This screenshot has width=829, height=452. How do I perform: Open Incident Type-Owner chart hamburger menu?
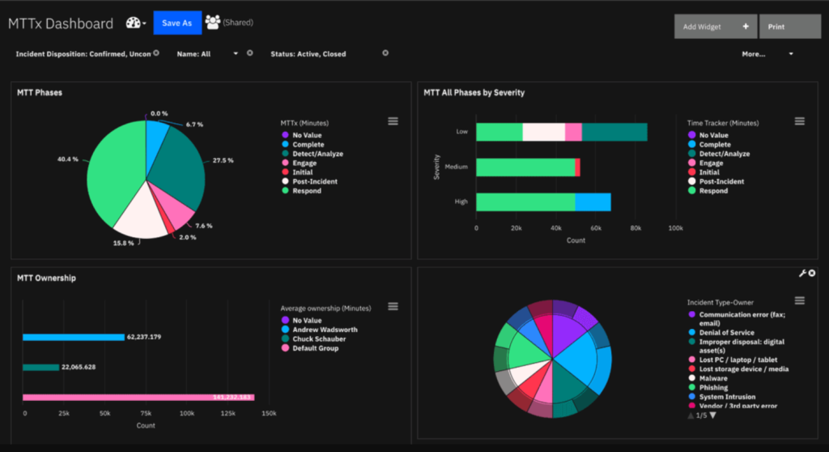[799, 301]
